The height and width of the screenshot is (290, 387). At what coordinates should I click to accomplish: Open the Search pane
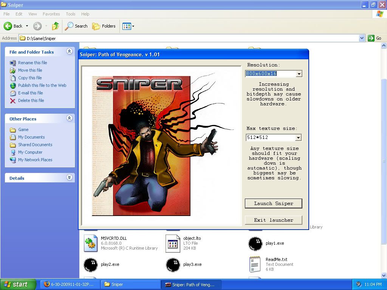coord(76,26)
